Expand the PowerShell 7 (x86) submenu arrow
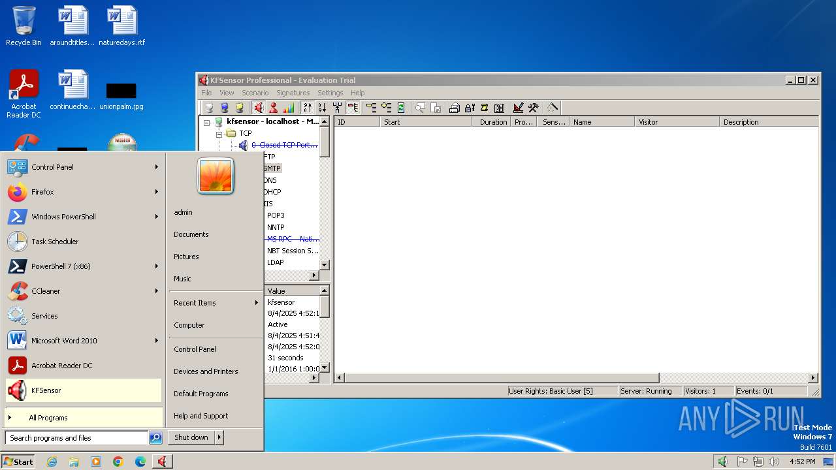Image resolution: width=836 pixels, height=470 pixels. [156, 266]
